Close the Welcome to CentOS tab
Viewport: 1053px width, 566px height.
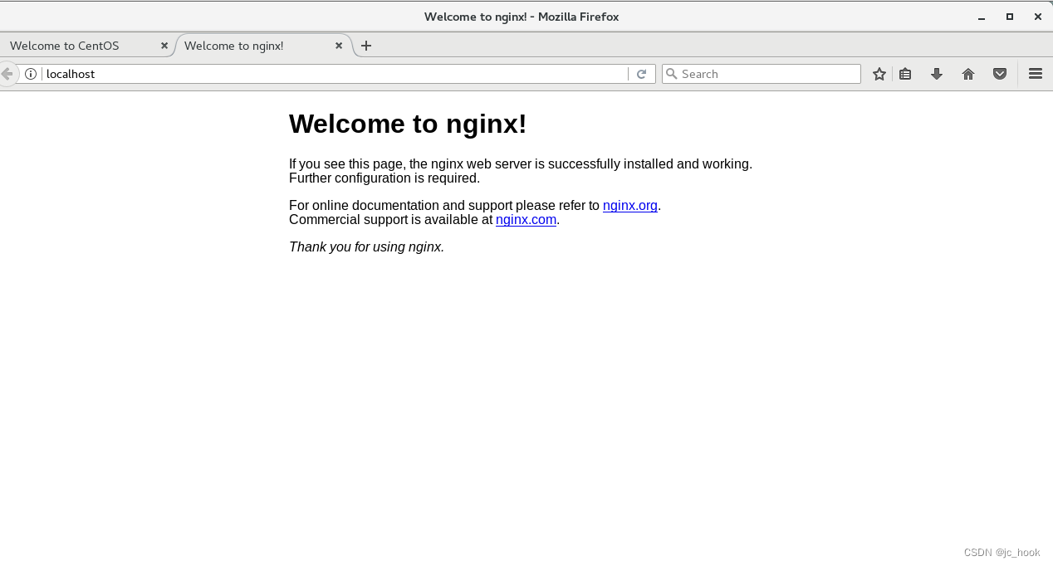pyautogui.click(x=164, y=46)
